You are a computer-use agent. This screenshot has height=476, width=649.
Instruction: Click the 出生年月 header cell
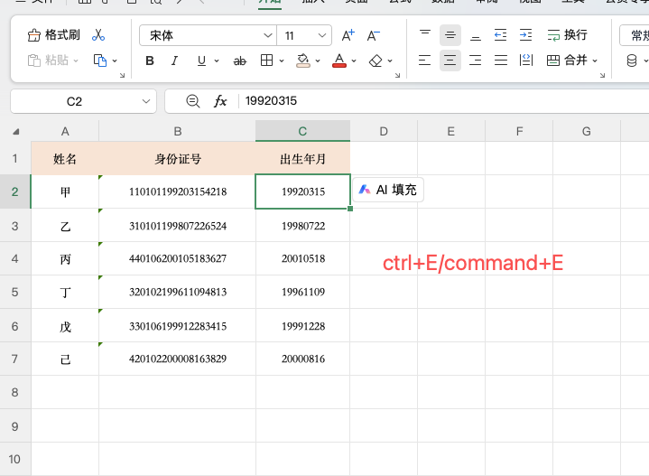point(303,159)
